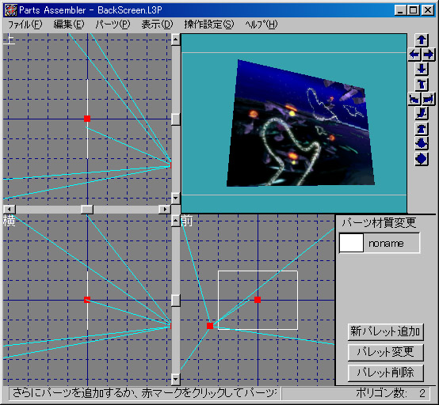Click the bent tilt-down arrow icon
The height and width of the screenshot is (405, 439).
(422, 113)
